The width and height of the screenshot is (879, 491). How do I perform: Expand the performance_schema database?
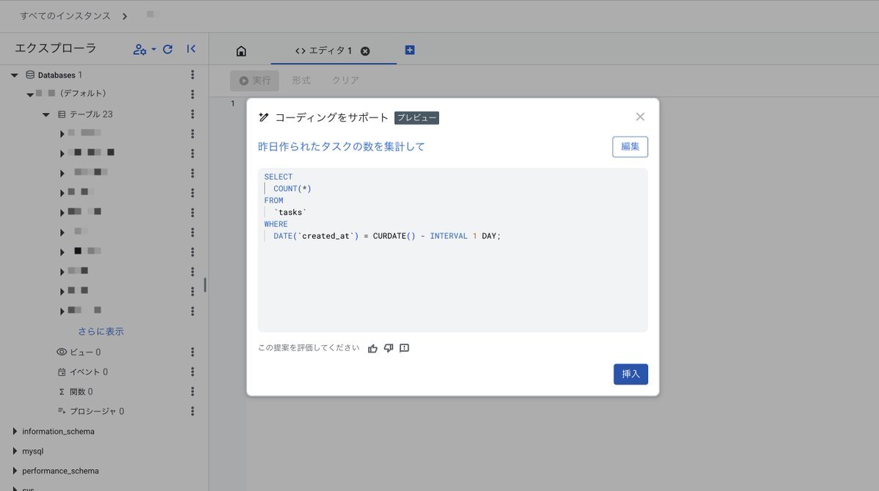pos(15,470)
